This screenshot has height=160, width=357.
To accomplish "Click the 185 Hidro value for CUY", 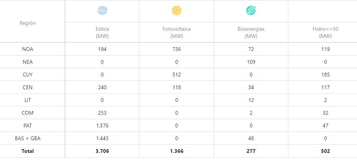I will [325, 75].
